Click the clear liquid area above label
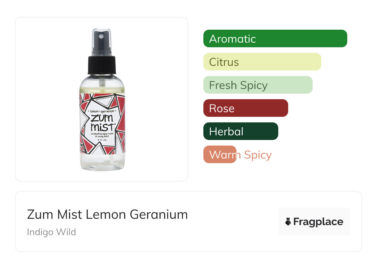Viewport: 377px width, 267px height. click(102, 86)
